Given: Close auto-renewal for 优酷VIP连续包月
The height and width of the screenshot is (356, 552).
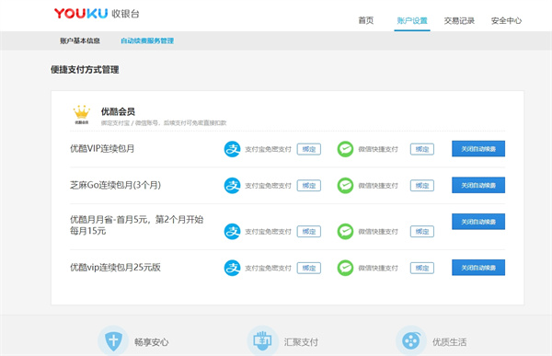Looking at the screenshot, I should 478,149.
